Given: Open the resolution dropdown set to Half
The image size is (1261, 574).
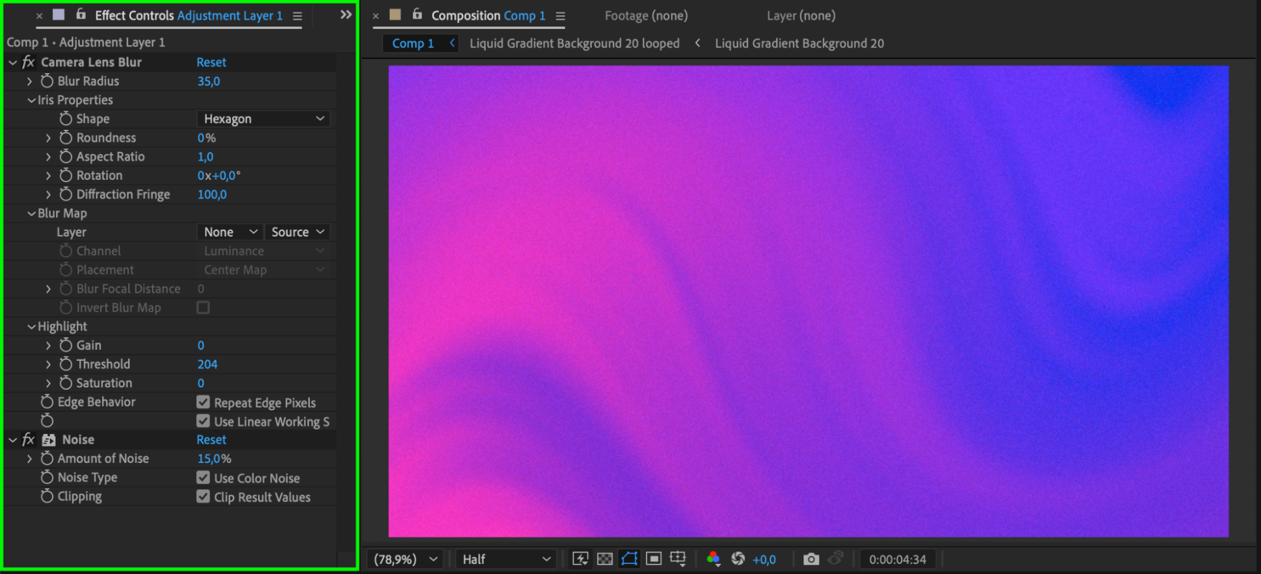Looking at the screenshot, I should point(506,559).
